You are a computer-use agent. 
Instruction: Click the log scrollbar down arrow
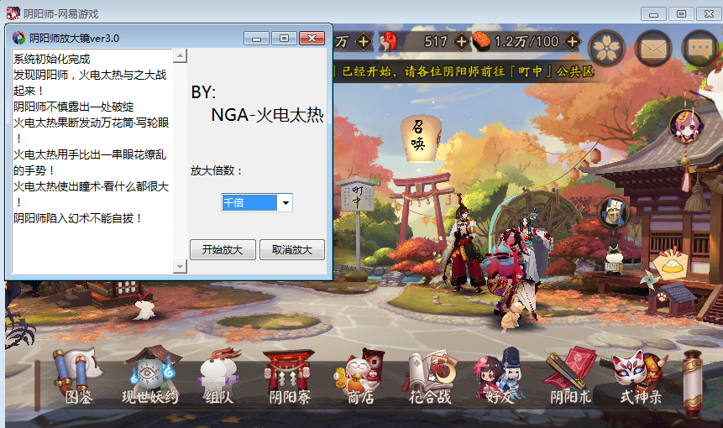click(x=180, y=266)
